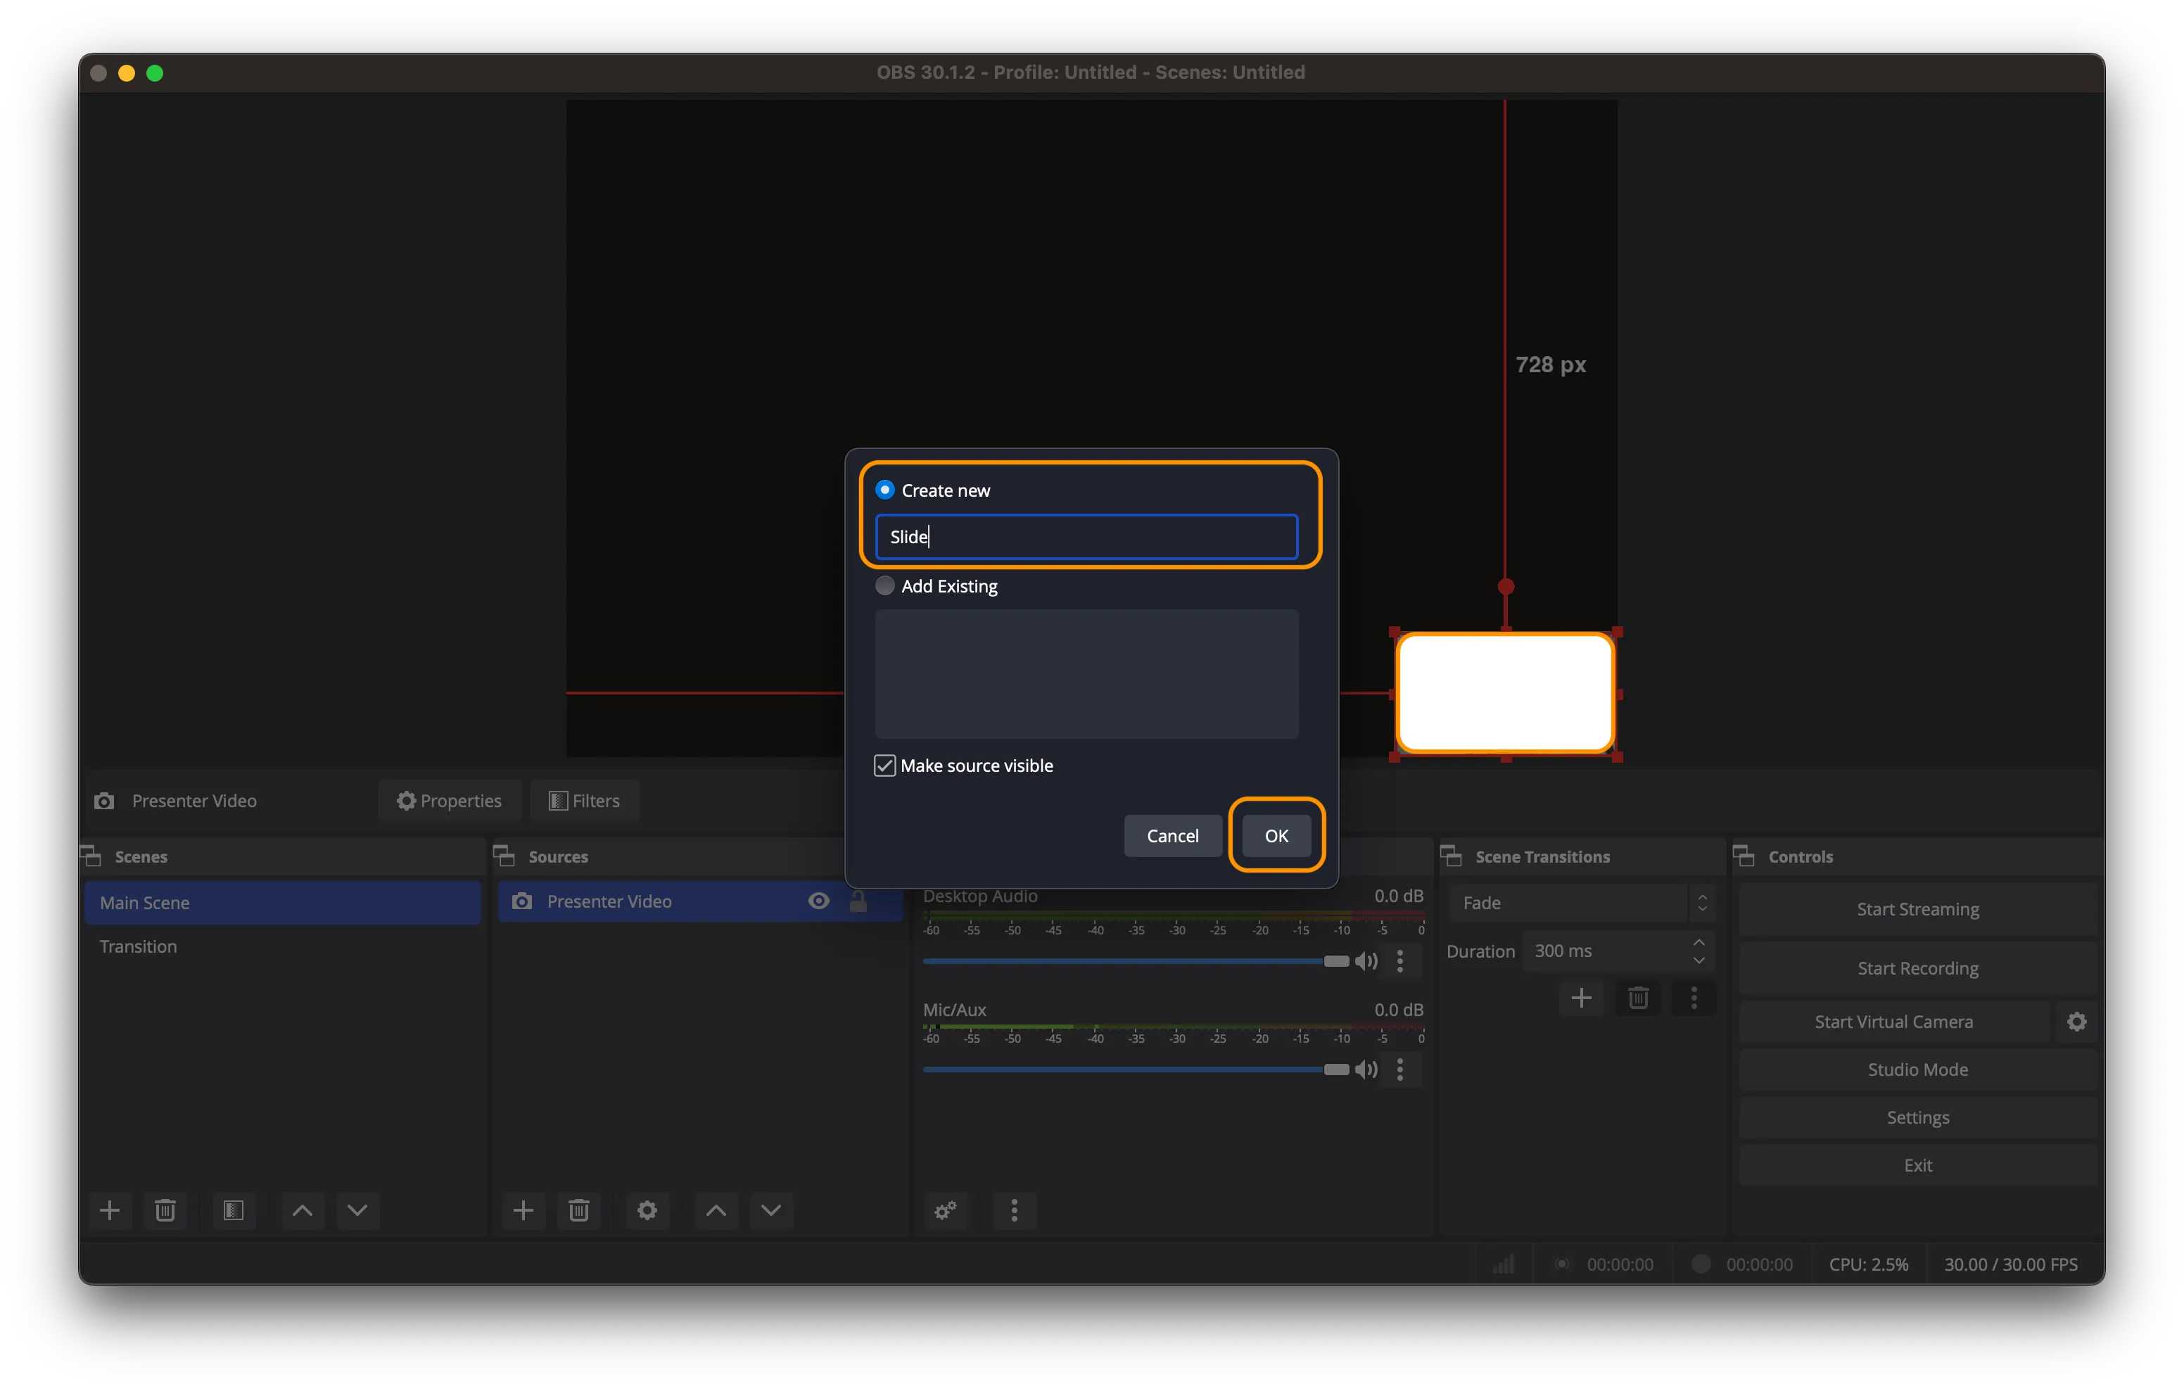2184x1389 pixels.
Task: Add a new source with plus icon
Action: point(523,1210)
